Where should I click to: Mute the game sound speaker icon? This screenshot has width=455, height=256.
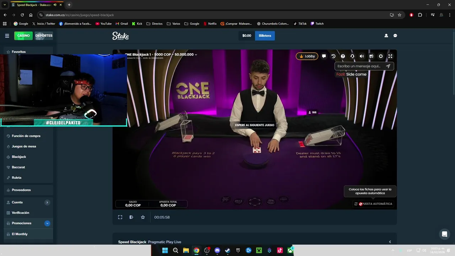tap(362, 56)
